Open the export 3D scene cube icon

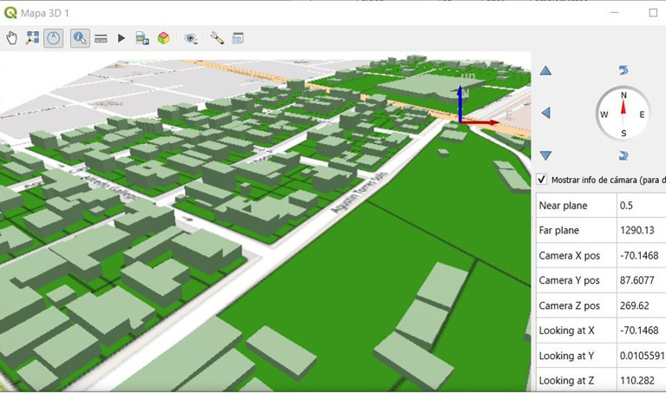coord(163,38)
